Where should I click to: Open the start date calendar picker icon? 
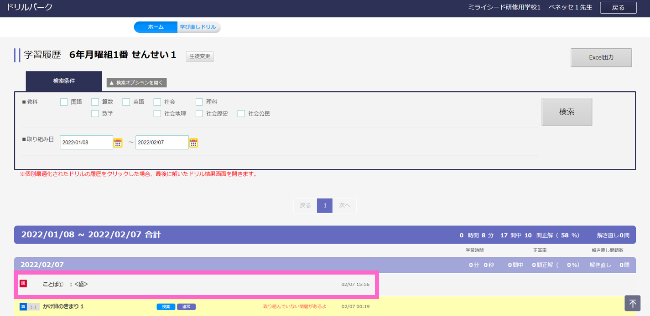(118, 143)
